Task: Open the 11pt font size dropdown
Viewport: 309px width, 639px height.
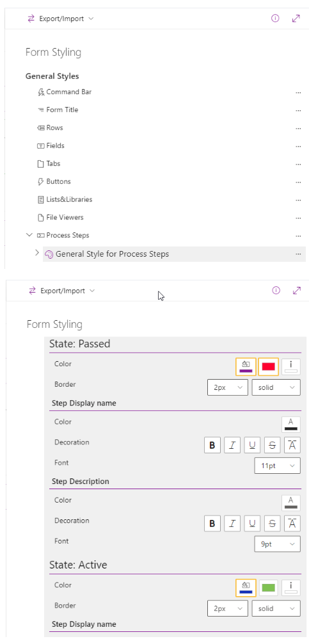Action: click(x=277, y=465)
